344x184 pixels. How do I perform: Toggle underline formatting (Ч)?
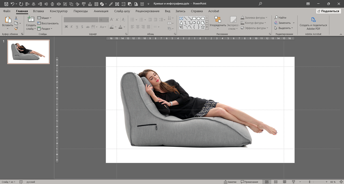click(77, 27)
